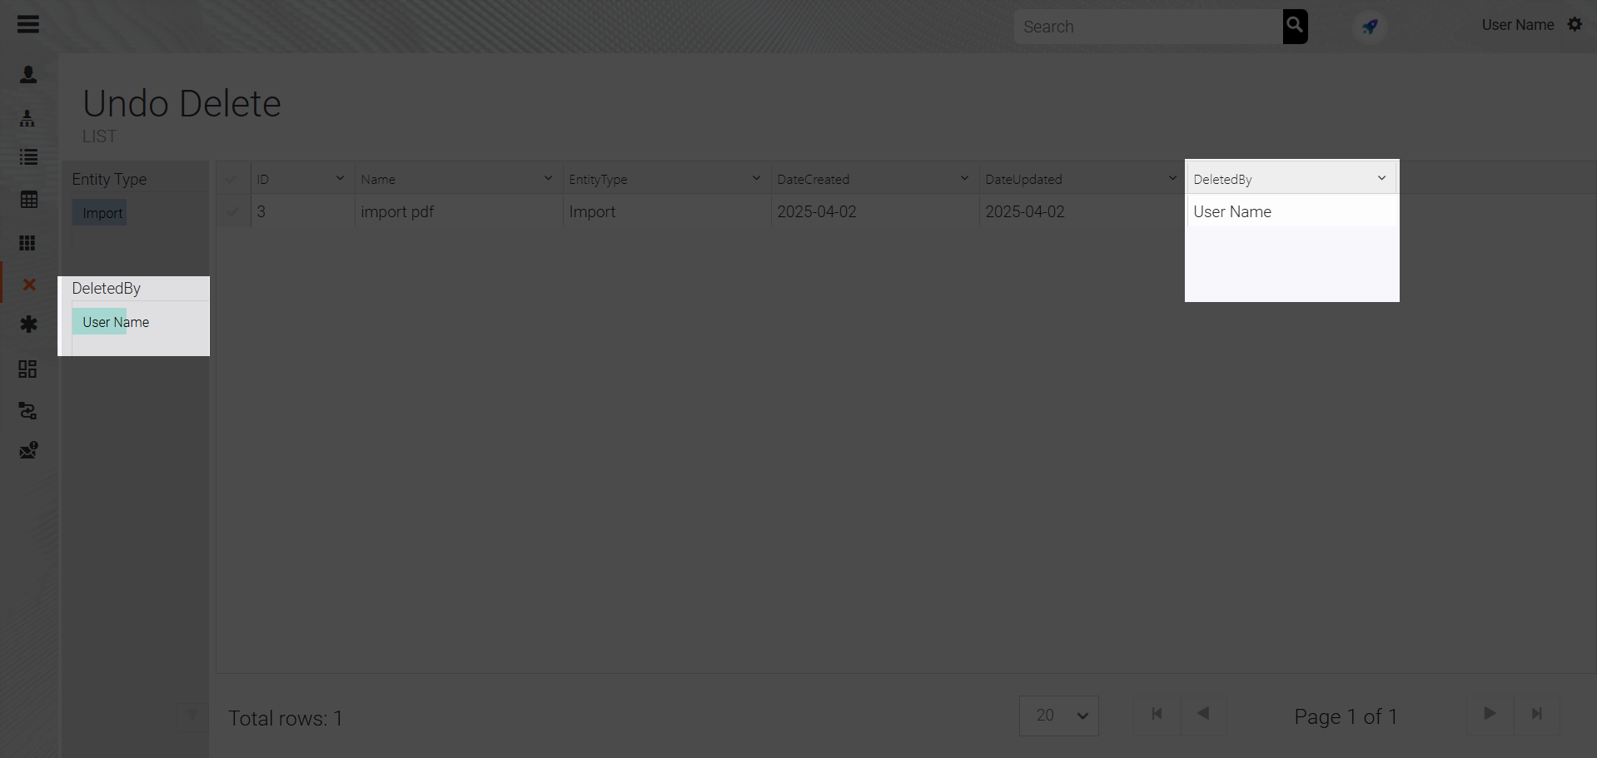
Task: Open the hamburger menu
Action: click(28, 24)
